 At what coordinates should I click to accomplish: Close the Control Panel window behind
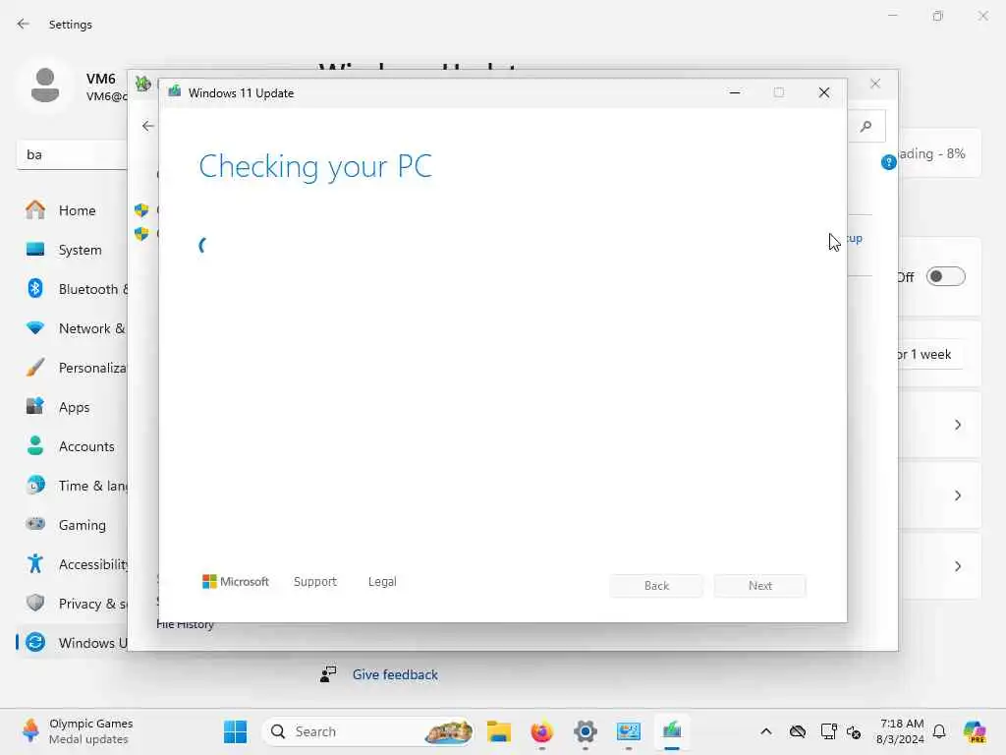pyautogui.click(x=875, y=84)
